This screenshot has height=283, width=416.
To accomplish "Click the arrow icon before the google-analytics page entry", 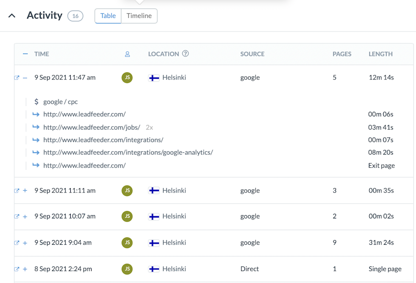I will point(38,152).
